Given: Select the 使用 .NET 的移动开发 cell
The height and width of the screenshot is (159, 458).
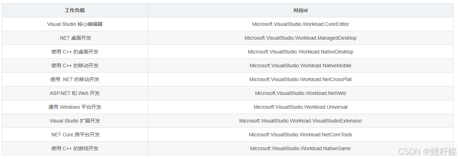Looking at the screenshot, I should pos(75,79).
